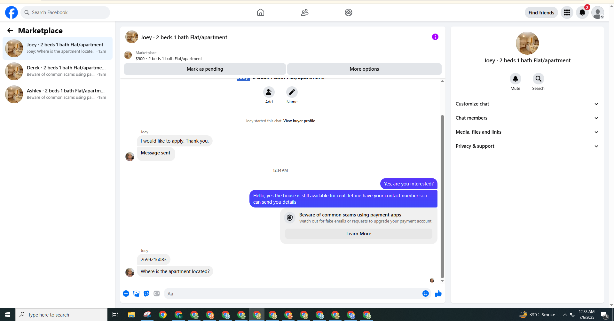
Task: Click Find friends button
Action: click(x=541, y=12)
